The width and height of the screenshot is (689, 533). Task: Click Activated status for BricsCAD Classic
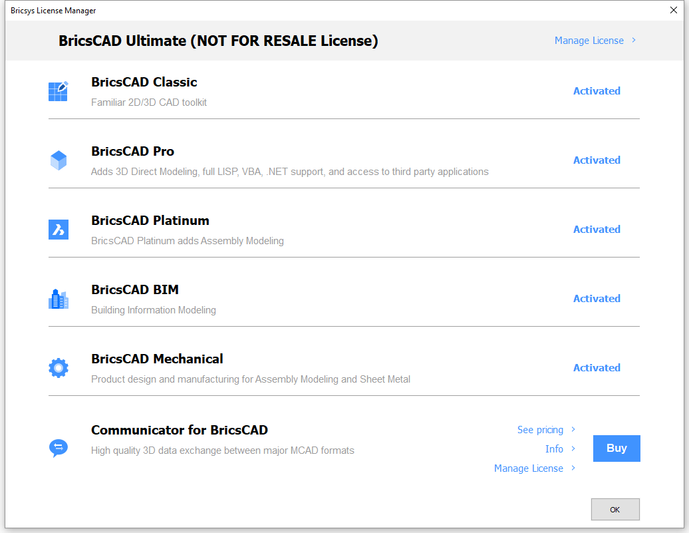[x=597, y=91]
